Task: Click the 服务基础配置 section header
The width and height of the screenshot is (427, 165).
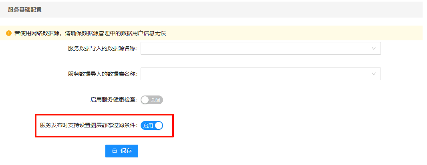Action: click(x=25, y=10)
